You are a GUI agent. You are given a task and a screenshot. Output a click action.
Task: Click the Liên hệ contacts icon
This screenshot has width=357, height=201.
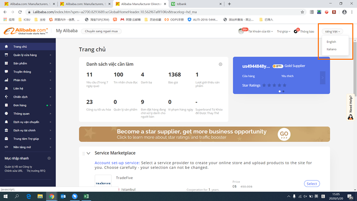coord(7,89)
